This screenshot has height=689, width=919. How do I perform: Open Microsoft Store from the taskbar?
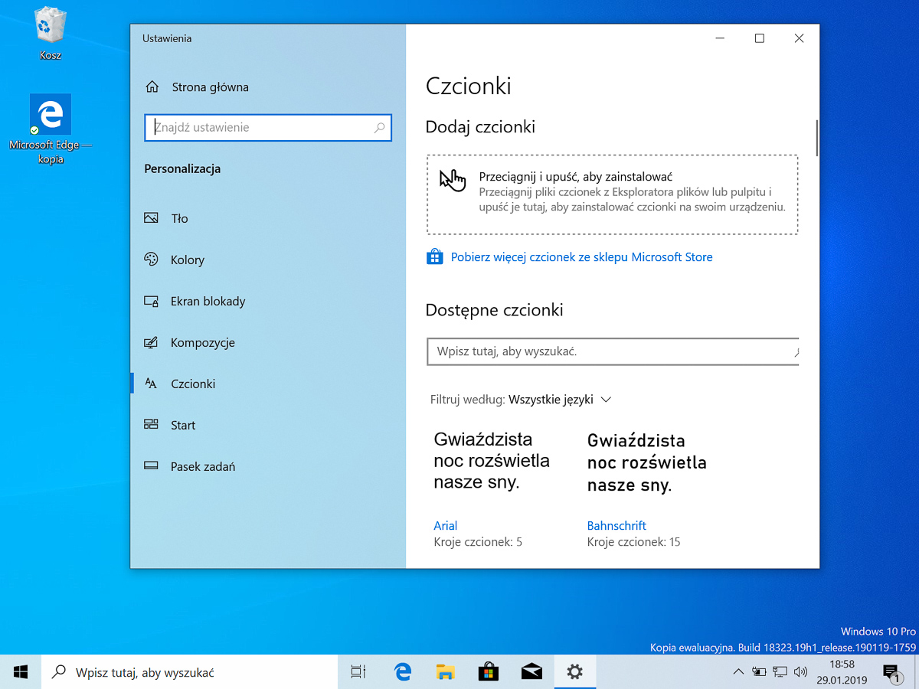pos(488,672)
